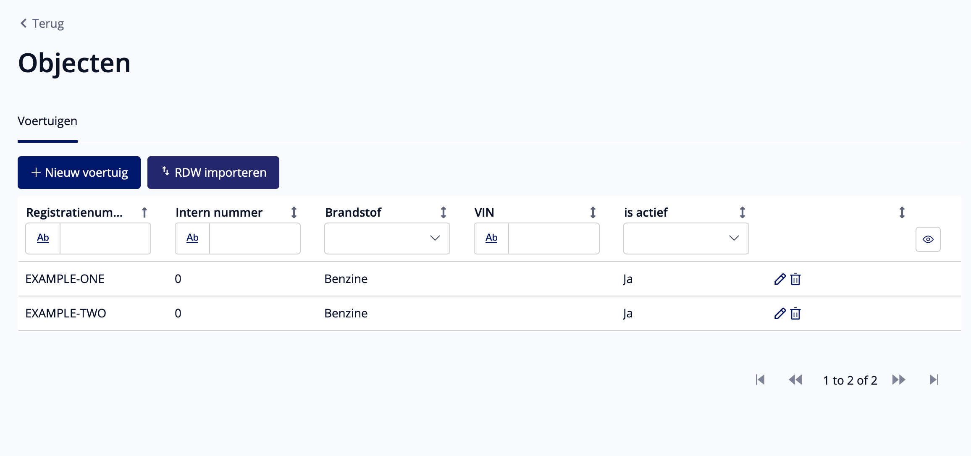Sort the Brandstof column
971x456 pixels.
point(444,212)
